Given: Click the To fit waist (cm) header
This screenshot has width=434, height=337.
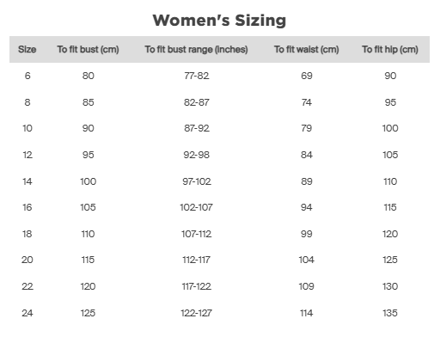Looking at the screenshot, I should click(306, 49).
